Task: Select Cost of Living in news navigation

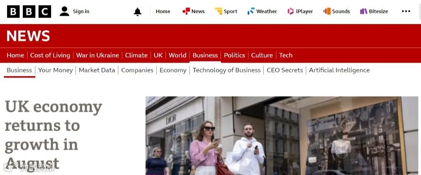Action: (x=50, y=55)
